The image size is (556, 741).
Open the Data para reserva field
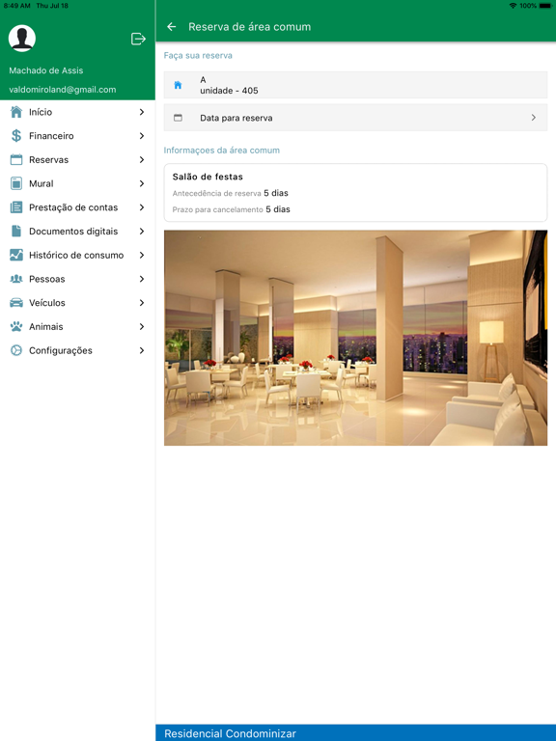coord(355,118)
